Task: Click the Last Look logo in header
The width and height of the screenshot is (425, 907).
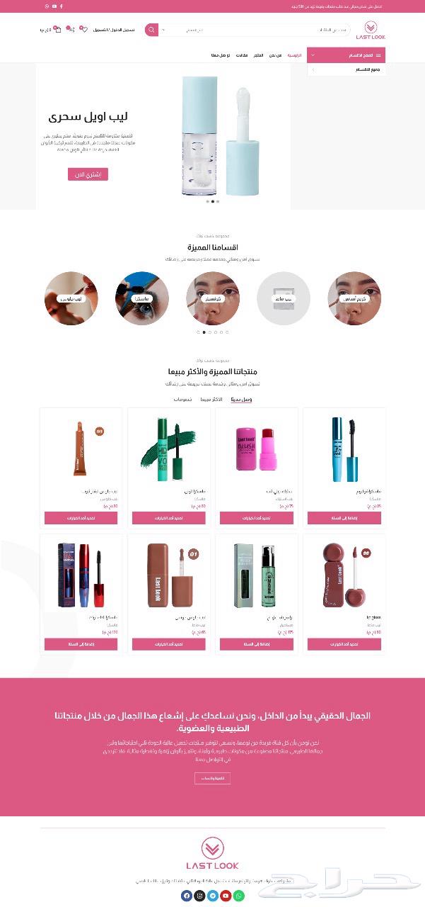Action: tap(371, 30)
